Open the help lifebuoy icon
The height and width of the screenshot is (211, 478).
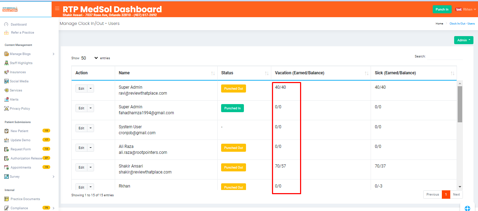click(467, 208)
